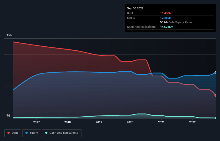Select the 2021 x-axis label
This screenshot has width=220, height=141.
coord(161,122)
